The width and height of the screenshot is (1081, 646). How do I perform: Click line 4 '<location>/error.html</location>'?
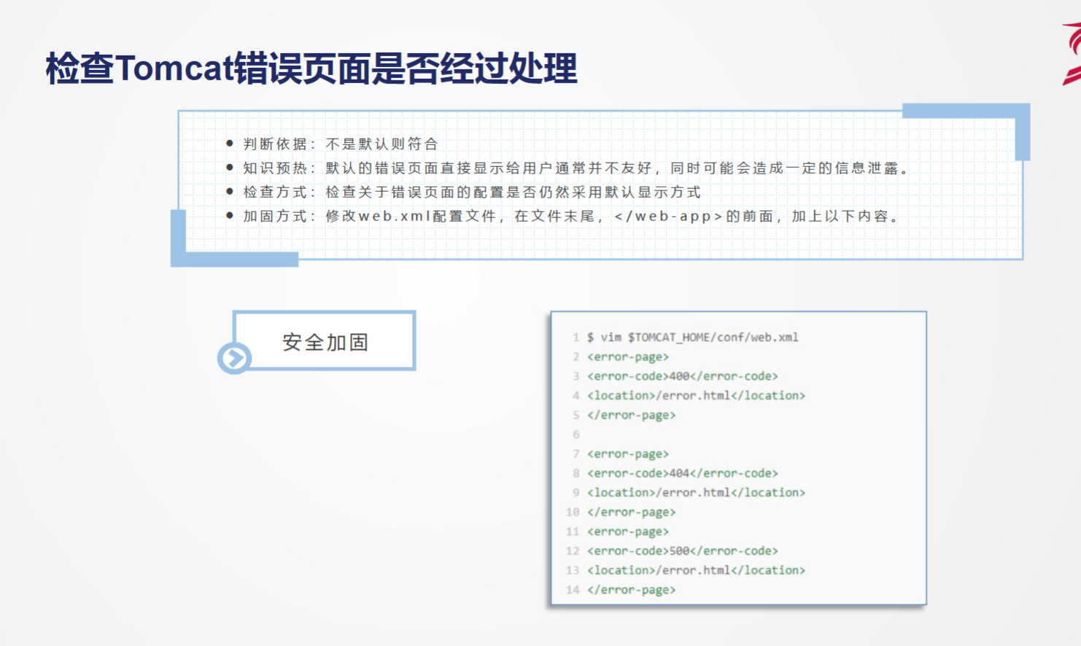[x=697, y=396]
